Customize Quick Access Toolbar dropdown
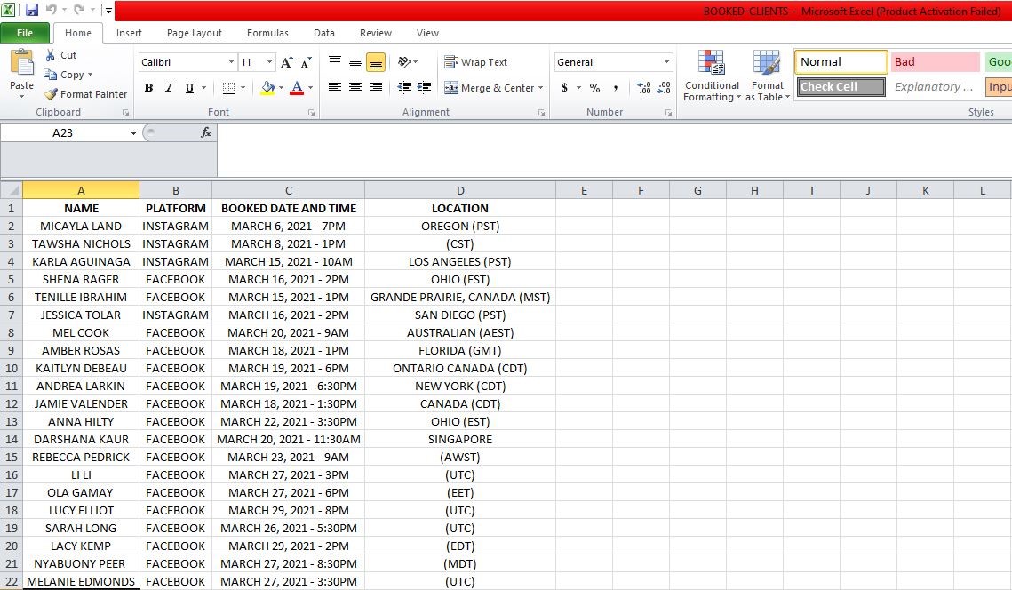Screen dimensions: 1012x590 108,10
